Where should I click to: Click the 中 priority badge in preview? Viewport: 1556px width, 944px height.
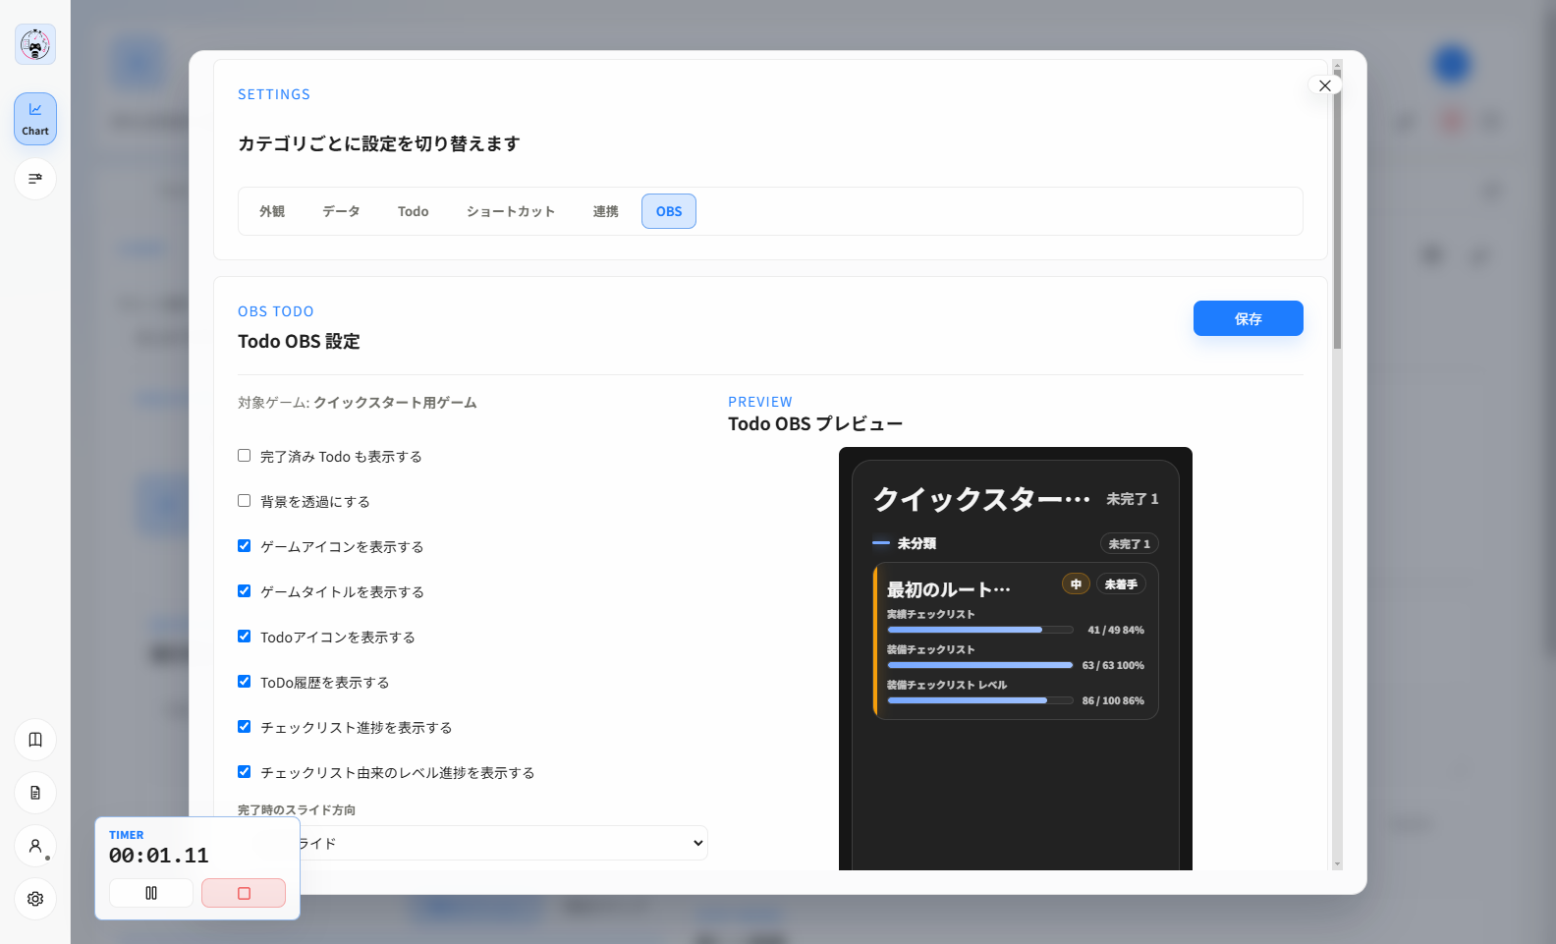[x=1076, y=584]
